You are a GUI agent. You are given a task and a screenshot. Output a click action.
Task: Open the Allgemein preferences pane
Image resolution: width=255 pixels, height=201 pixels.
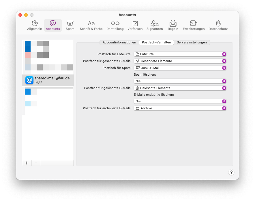pos(35,25)
